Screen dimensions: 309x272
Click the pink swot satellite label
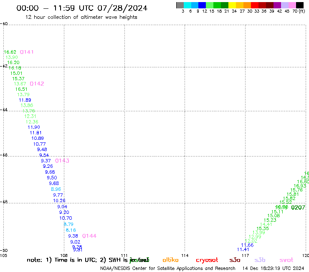tap(286, 260)
